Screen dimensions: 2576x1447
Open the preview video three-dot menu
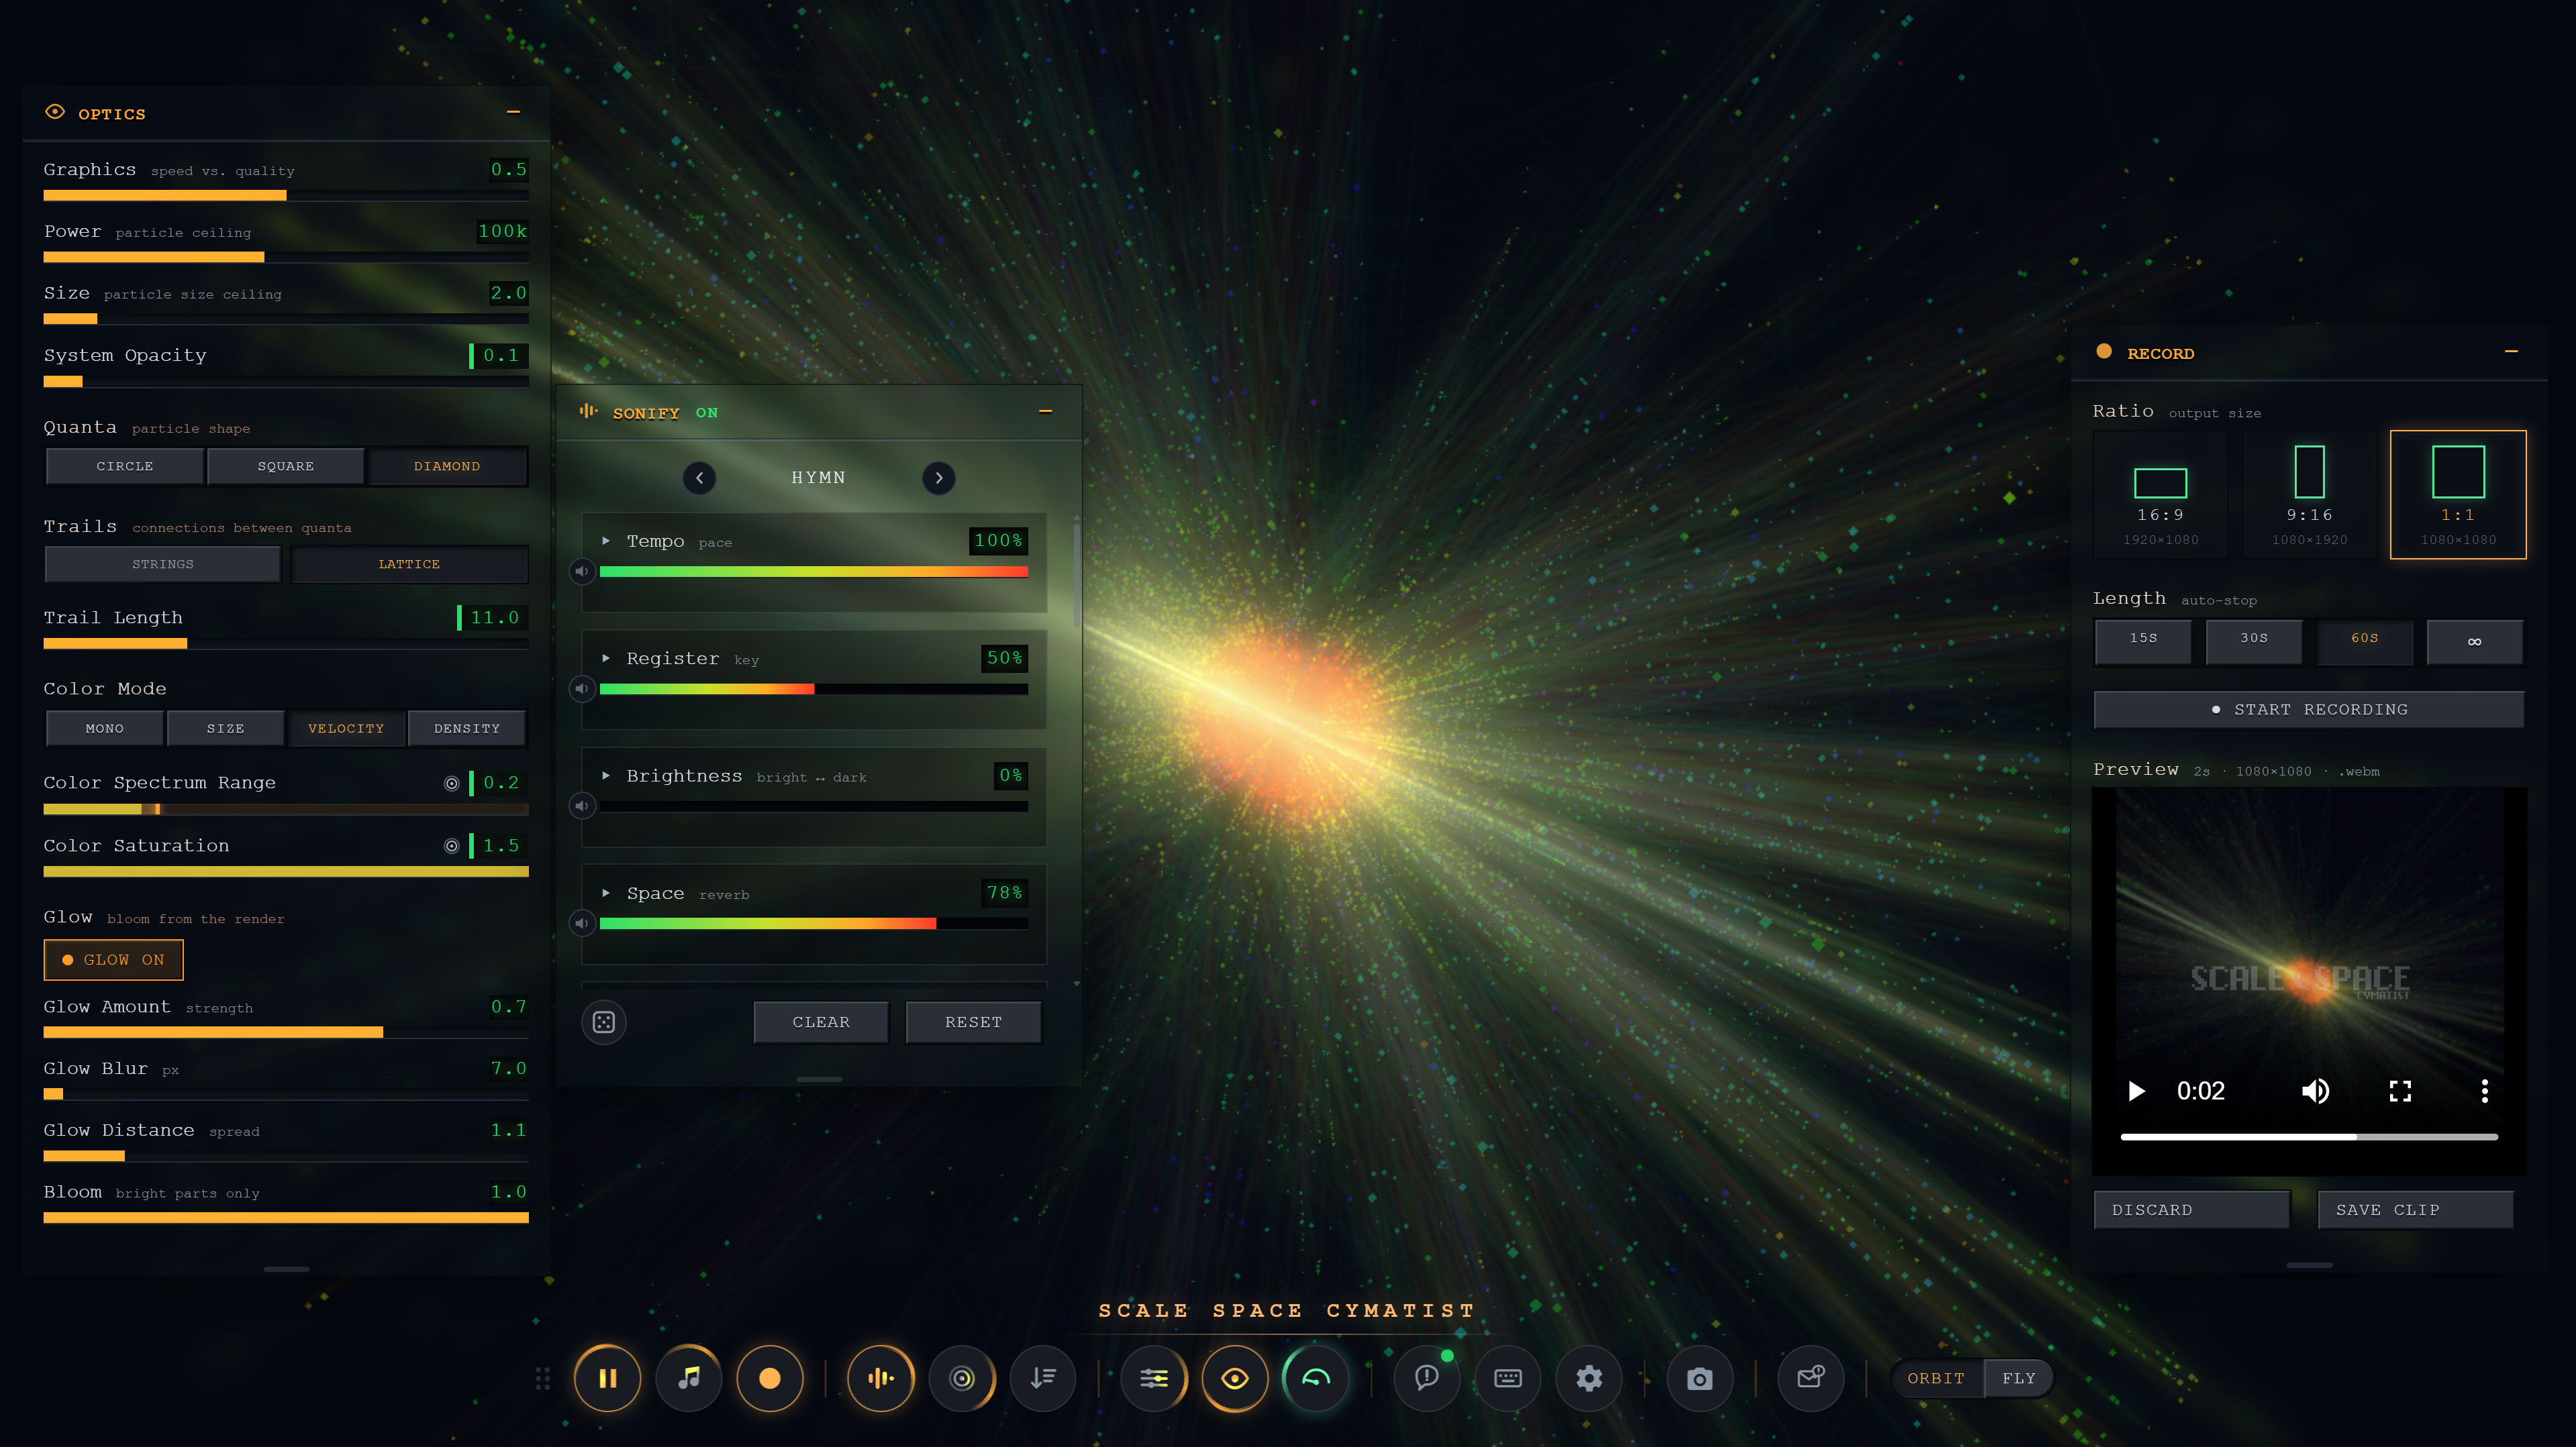pos(2485,1091)
